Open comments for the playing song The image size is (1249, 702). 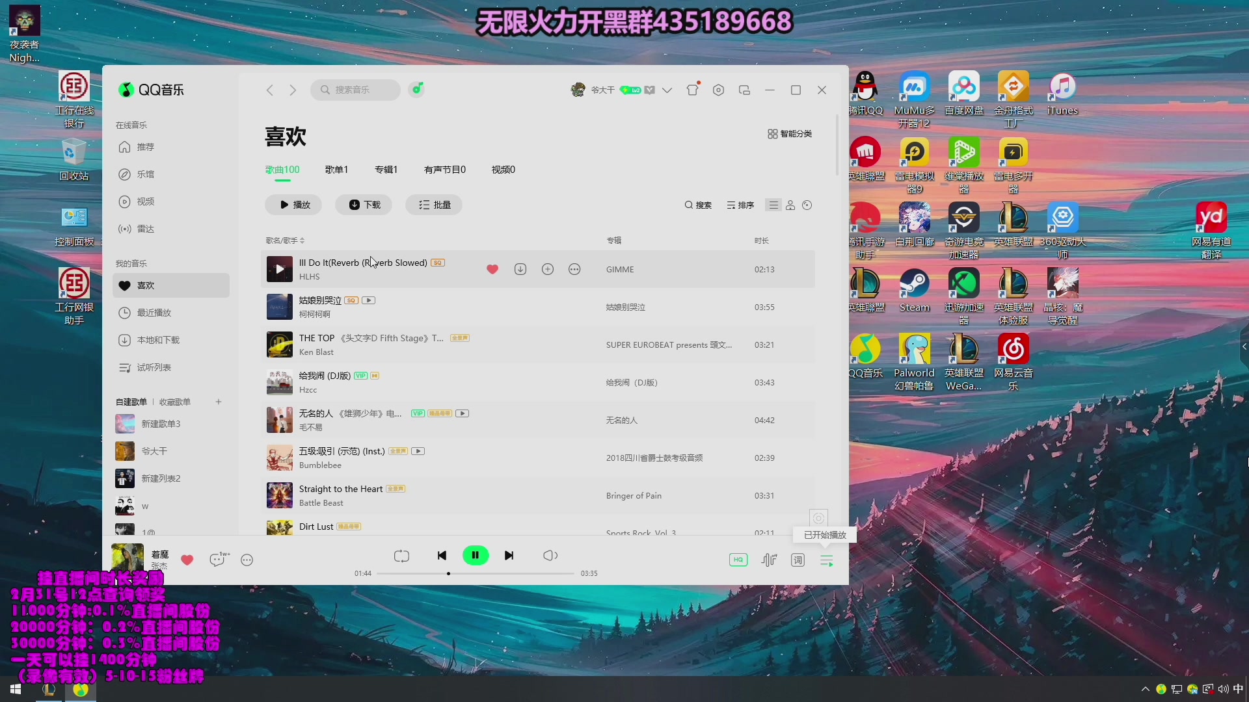tap(219, 559)
